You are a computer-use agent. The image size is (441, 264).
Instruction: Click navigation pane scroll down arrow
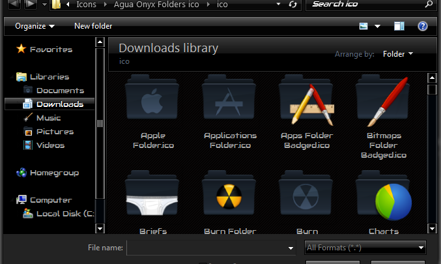[x=100, y=228]
